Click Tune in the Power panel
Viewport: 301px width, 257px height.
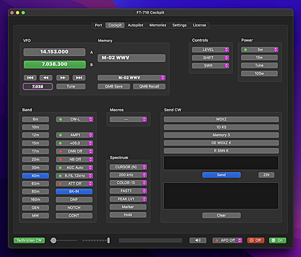(259, 65)
